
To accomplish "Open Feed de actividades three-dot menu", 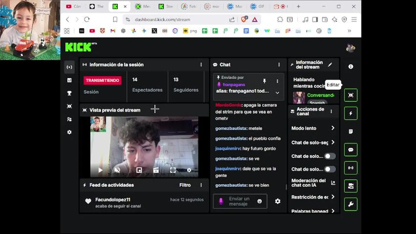I will coord(201,185).
